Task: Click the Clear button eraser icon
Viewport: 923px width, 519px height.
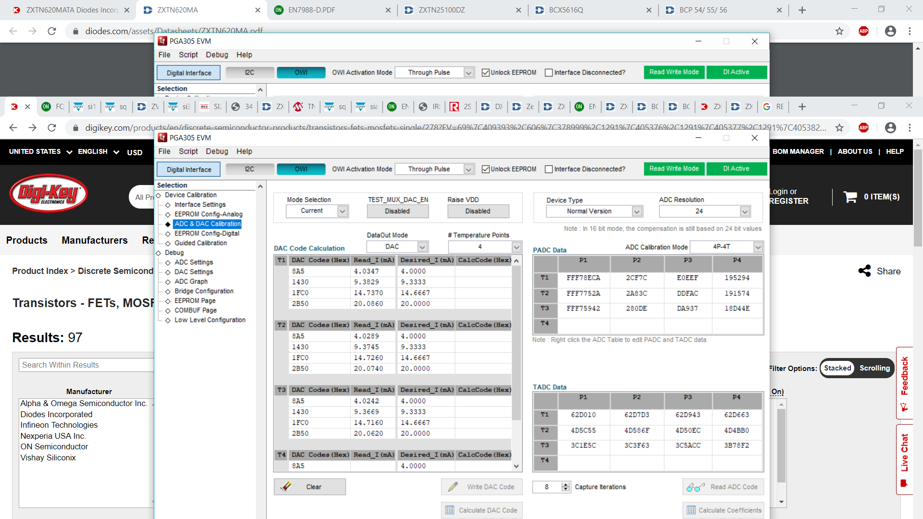Action: [x=287, y=486]
